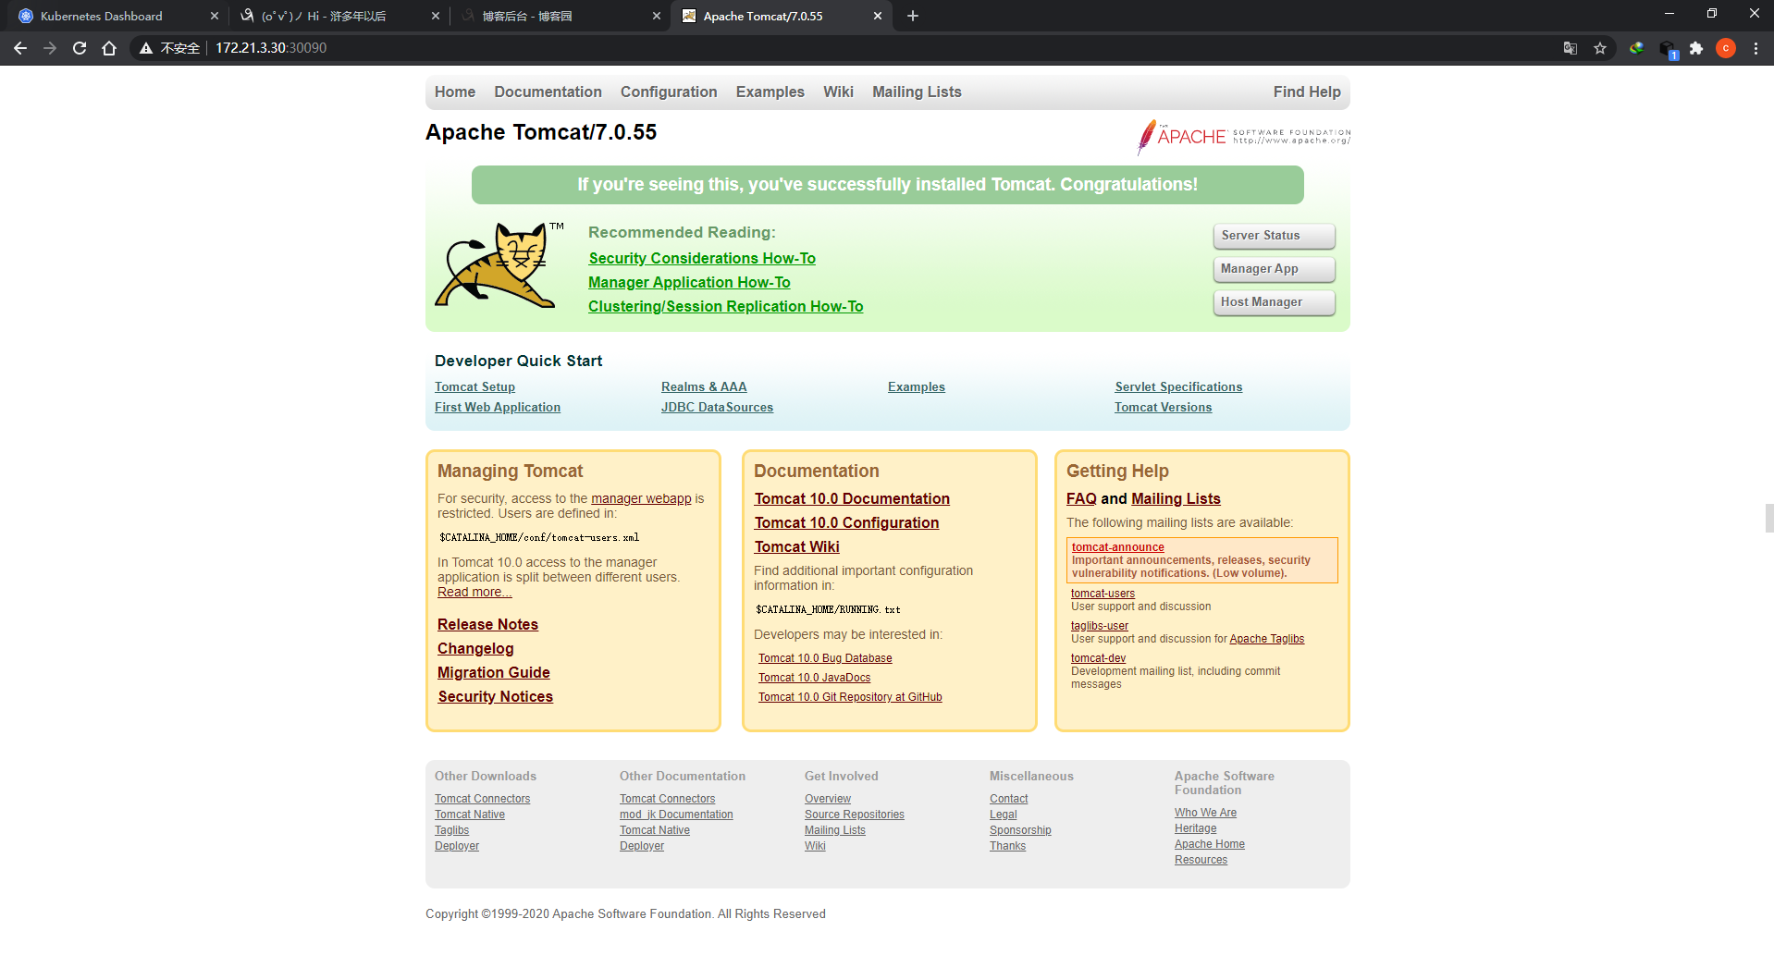Viewport: 1774px width, 968px height.
Task: Open the First Web Application link
Action: coord(498,408)
